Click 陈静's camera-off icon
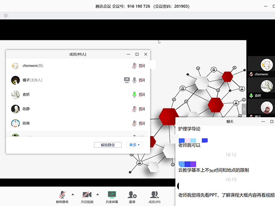 tap(142, 109)
